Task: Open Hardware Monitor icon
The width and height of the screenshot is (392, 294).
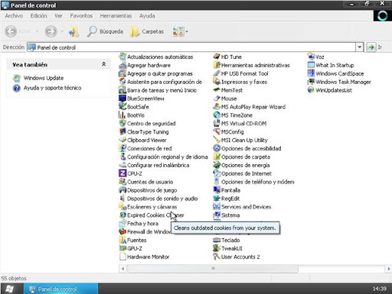Action: [122, 257]
